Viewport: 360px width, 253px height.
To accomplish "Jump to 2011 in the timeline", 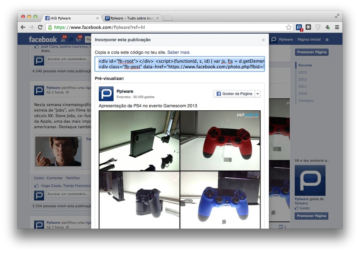I will 302,86.
